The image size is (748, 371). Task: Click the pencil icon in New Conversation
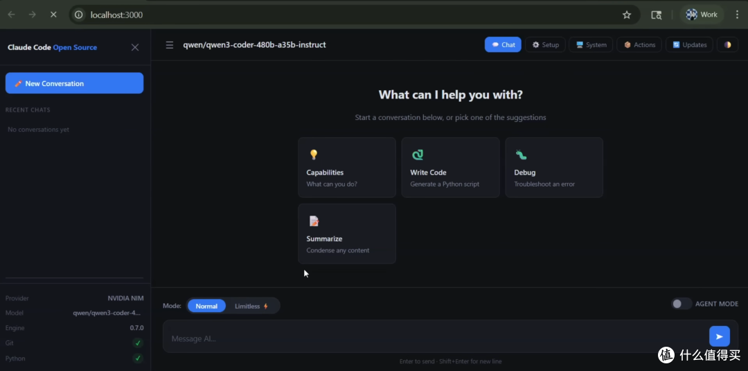pos(18,83)
